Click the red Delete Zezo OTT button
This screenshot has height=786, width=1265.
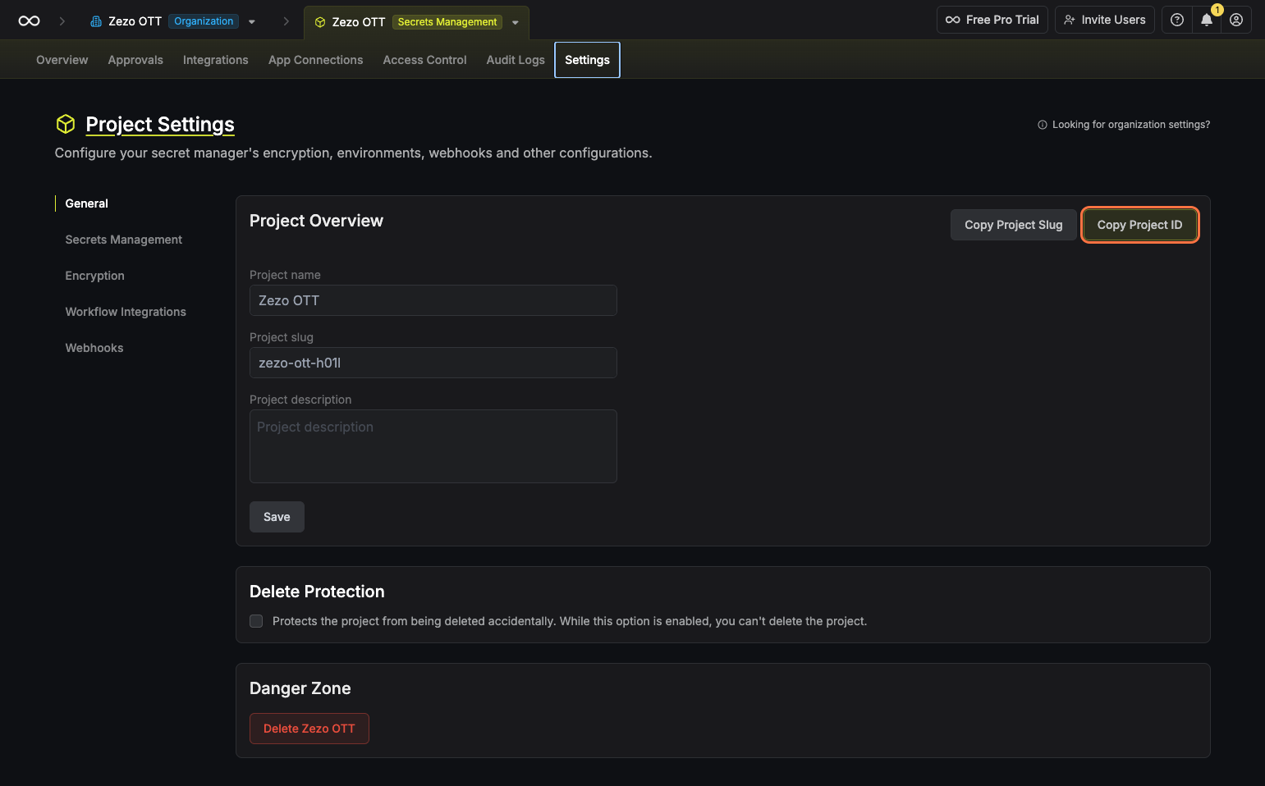[309, 729]
